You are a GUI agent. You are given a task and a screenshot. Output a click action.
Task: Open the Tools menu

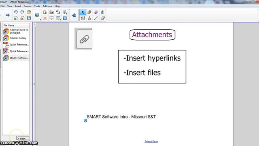click(x=37, y=6)
